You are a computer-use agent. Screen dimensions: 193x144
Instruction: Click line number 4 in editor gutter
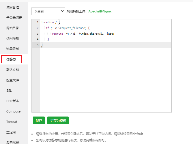[38, 39]
